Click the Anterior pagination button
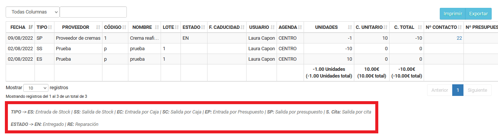Image resolution: width=498 pixels, height=136 pixels. pos(439,90)
